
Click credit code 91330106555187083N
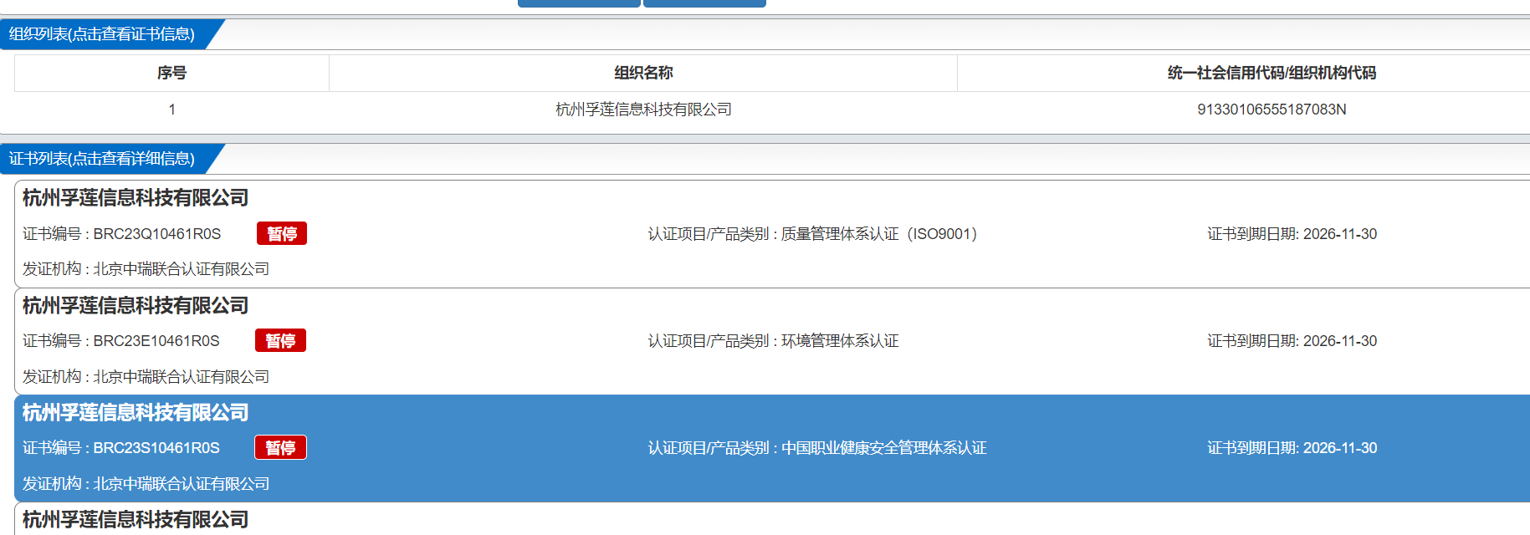point(1272,110)
